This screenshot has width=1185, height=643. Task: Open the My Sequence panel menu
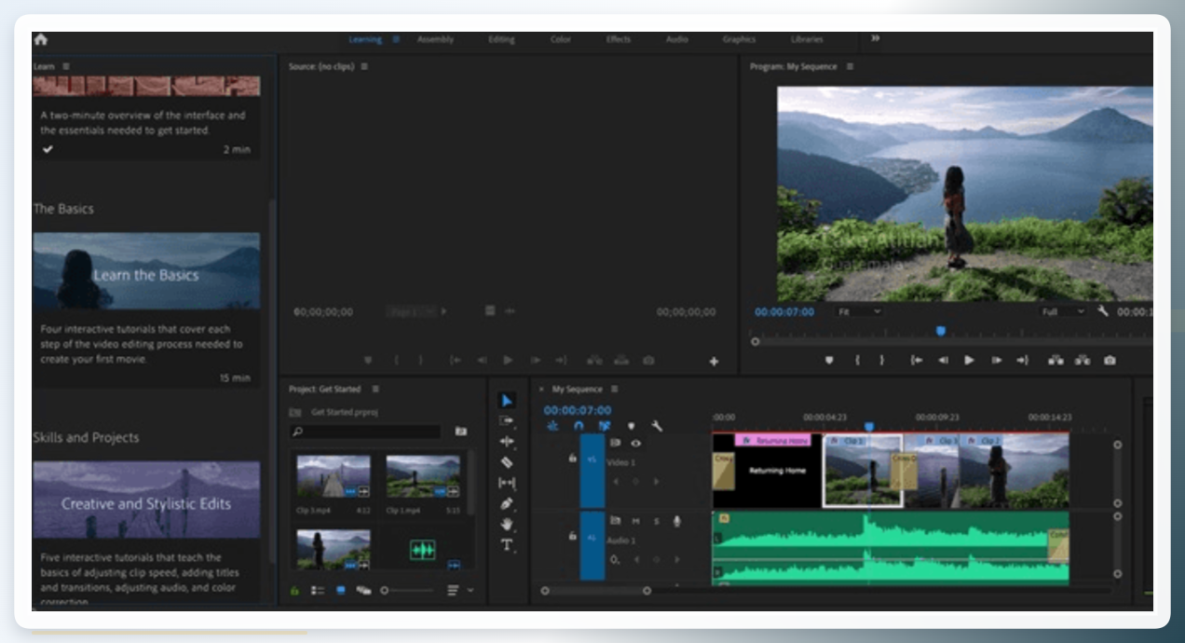tap(614, 390)
